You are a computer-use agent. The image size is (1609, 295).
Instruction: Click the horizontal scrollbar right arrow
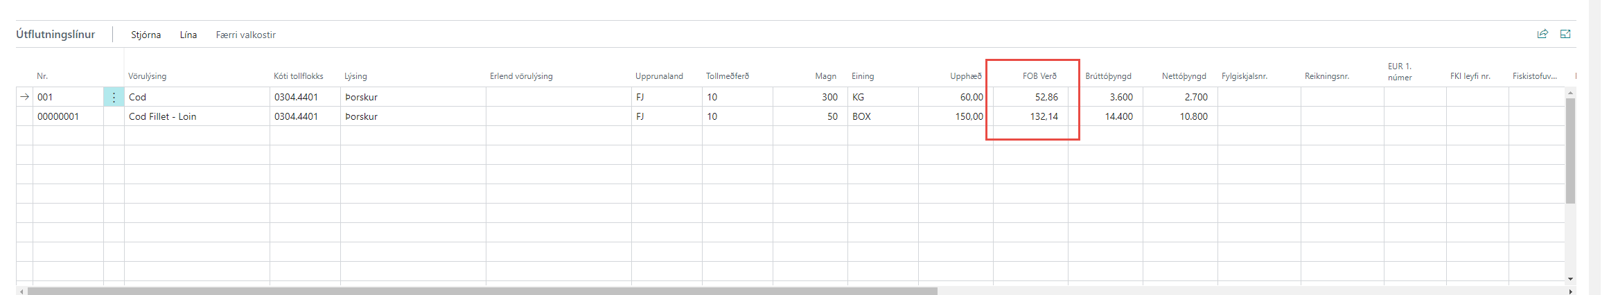click(1570, 292)
